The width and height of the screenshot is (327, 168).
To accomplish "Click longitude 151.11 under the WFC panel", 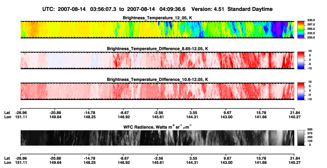I will [21, 162].
